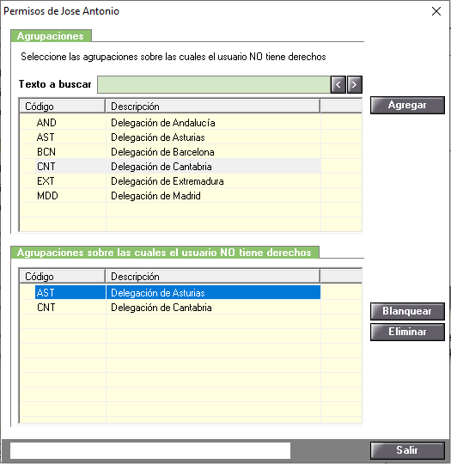Screen dimensions: 451x464
Task: Select the Agrupaciones tab
Action: pyautogui.click(x=51, y=36)
